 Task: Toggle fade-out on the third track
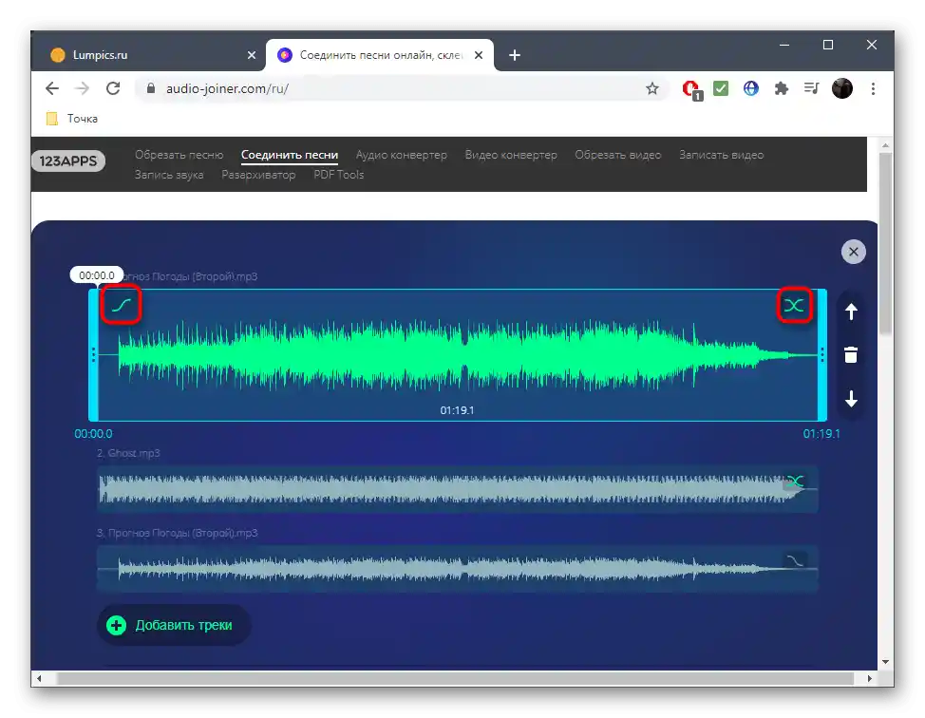point(795,560)
